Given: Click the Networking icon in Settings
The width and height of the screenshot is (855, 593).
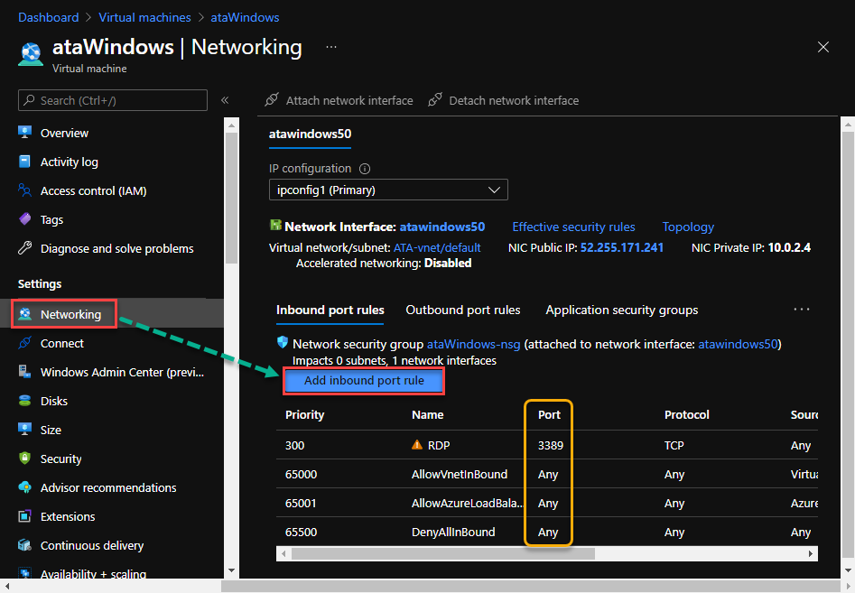Looking at the screenshot, I should [x=24, y=314].
